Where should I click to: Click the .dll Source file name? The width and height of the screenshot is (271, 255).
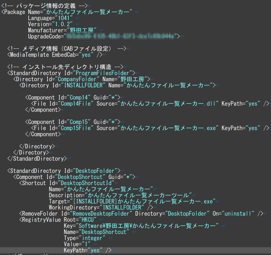click(168, 104)
